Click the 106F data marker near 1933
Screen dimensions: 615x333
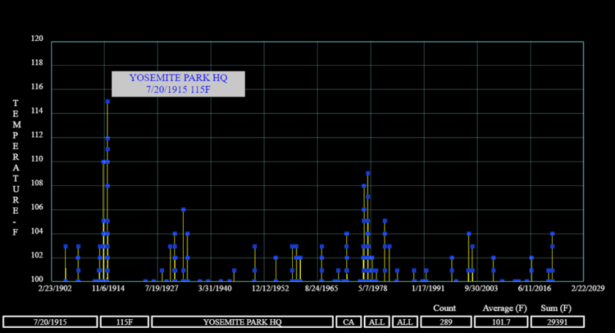click(183, 209)
